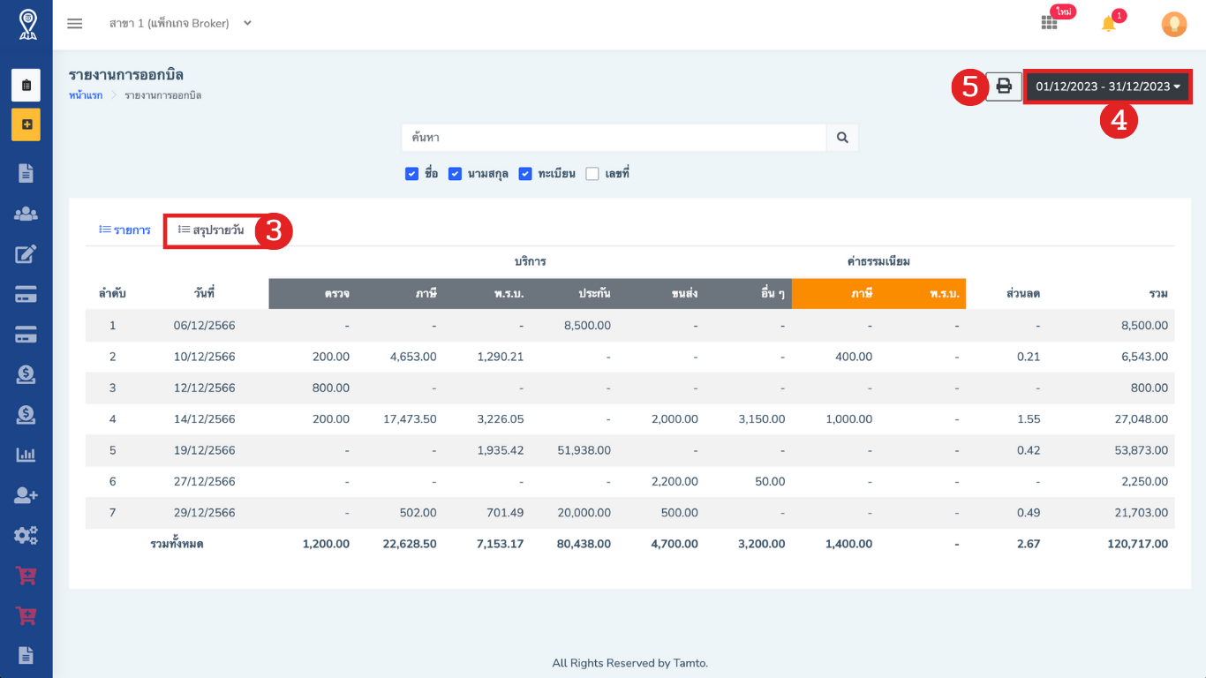Click the ตรวจ column header
Viewport: 1206px width, 678px height.
pyautogui.click(x=337, y=294)
